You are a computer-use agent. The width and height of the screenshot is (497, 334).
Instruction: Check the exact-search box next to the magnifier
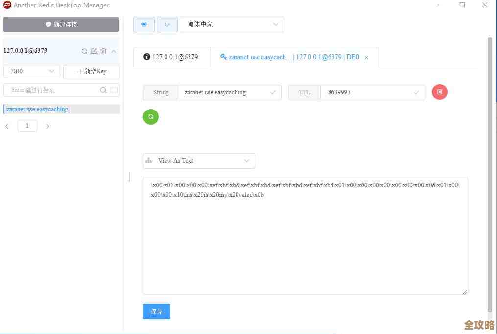(x=113, y=90)
